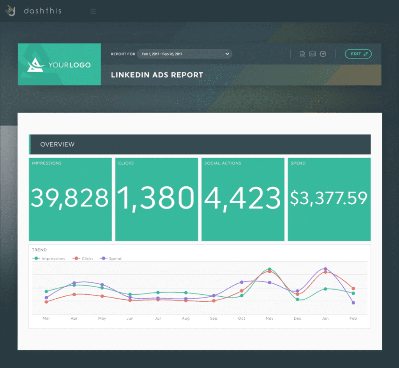Image resolution: width=399 pixels, height=368 pixels.
Task: Toggle Clicks series in trend legend
Action: tap(83, 258)
